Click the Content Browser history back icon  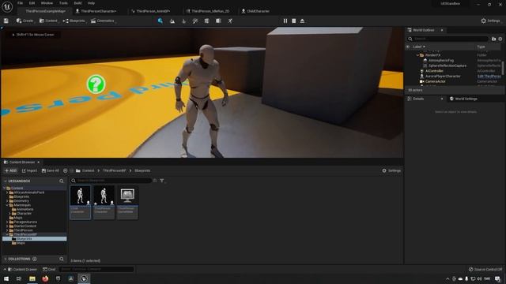[x=65, y=170]
